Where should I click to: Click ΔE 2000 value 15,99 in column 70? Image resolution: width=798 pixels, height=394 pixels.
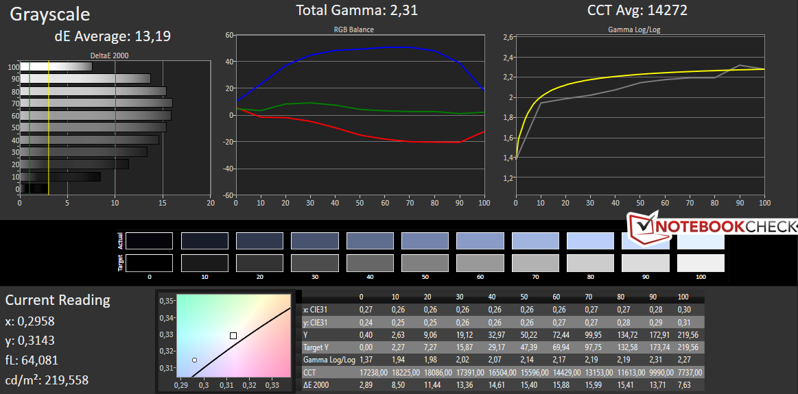click(590, 385)
